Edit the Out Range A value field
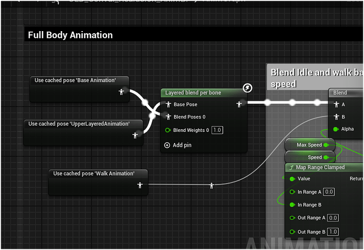Image resolution: width=364 pixels, height=250 pixels. tap(333, 218)
